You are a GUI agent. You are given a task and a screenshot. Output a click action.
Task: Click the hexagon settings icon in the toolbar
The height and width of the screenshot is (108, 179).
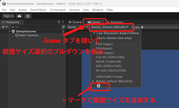(x=28, y=16)
